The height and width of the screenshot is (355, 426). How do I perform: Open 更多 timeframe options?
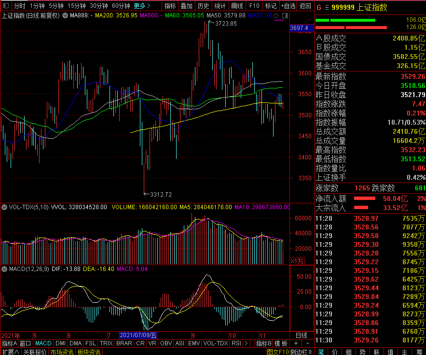[142, 6]
